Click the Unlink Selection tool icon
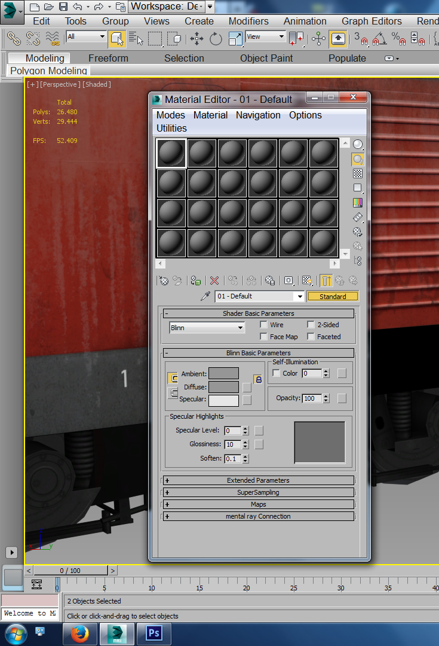This screenshot has width=439, height=646. [33, 39]
